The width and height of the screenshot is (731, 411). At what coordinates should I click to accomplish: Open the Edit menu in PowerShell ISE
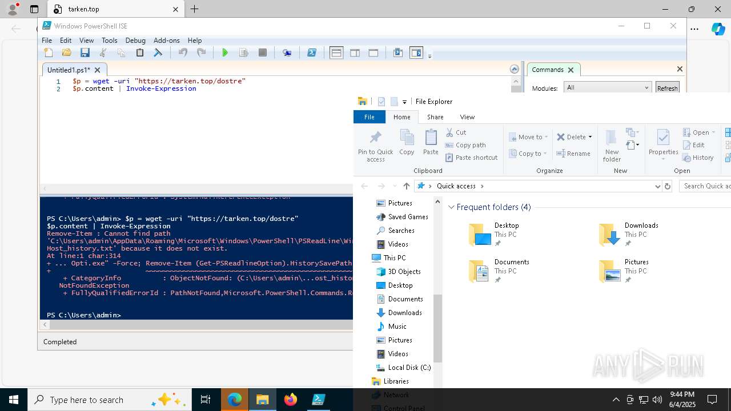coord(66,41)
